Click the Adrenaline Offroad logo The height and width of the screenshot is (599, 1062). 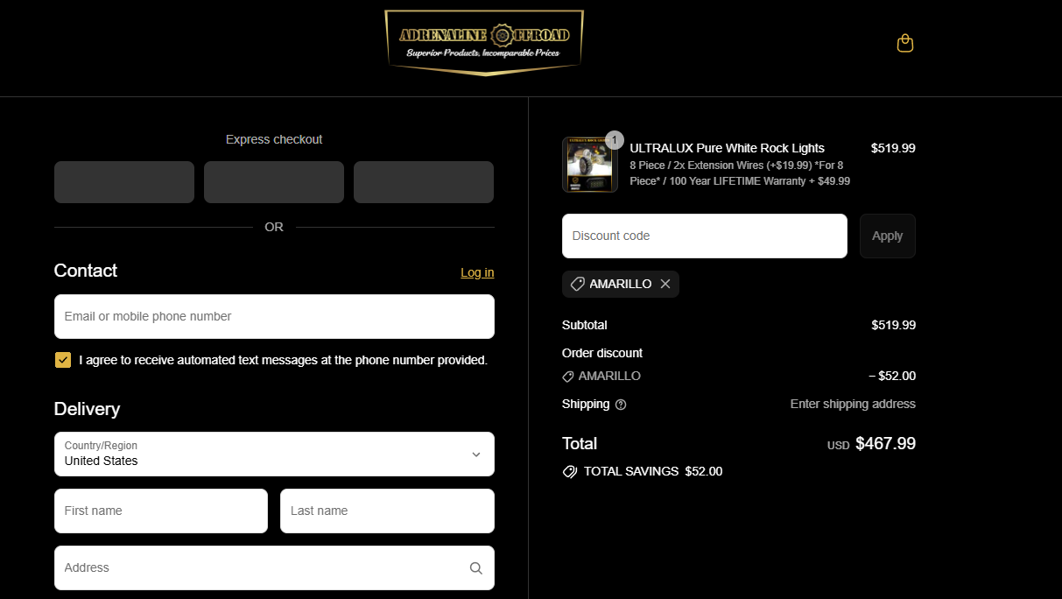[484, 43]
